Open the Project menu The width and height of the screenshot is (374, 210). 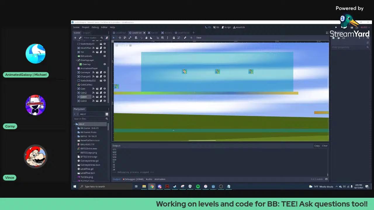tap(86, 27)
